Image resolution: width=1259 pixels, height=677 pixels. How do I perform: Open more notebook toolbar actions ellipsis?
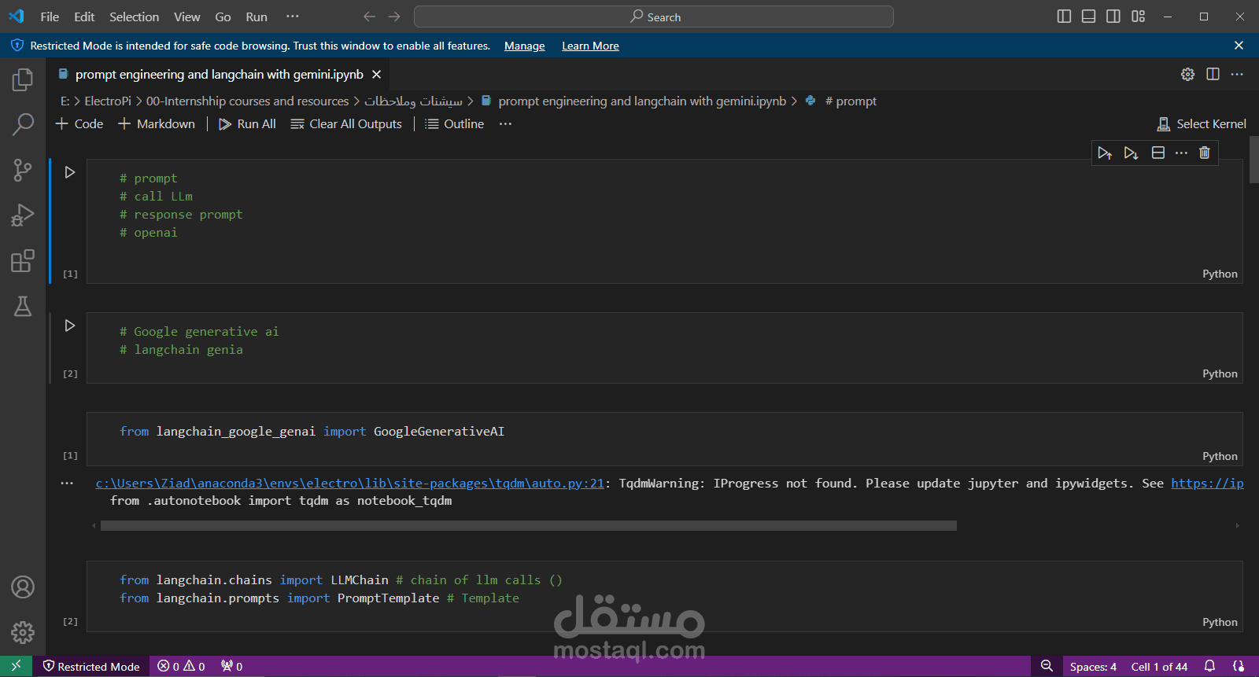click(x=505, y=123)
